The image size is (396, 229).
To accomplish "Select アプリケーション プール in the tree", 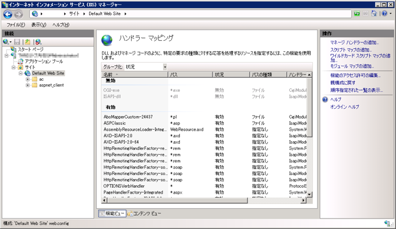I will [44, 61].
